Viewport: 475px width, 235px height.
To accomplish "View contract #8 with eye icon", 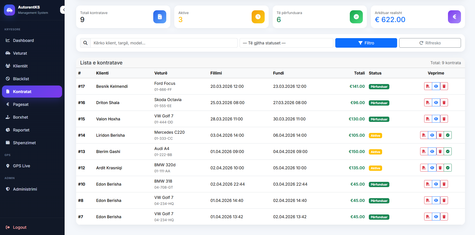I will (x=436, y=200).
